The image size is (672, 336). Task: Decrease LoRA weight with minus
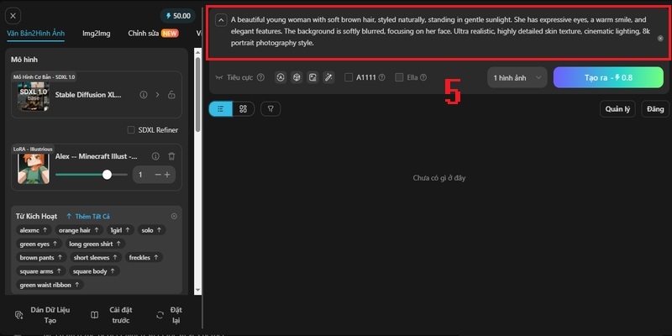pos(158,175)
